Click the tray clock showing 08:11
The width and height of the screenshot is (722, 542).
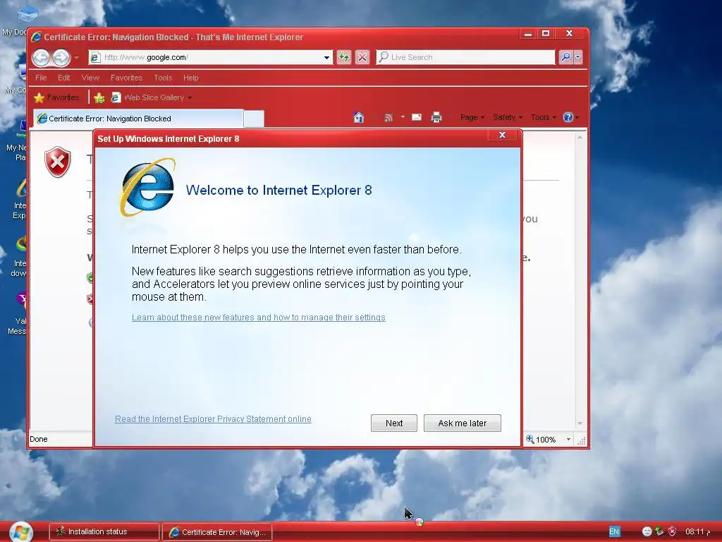pyautogui.click(x=697, y=532)
